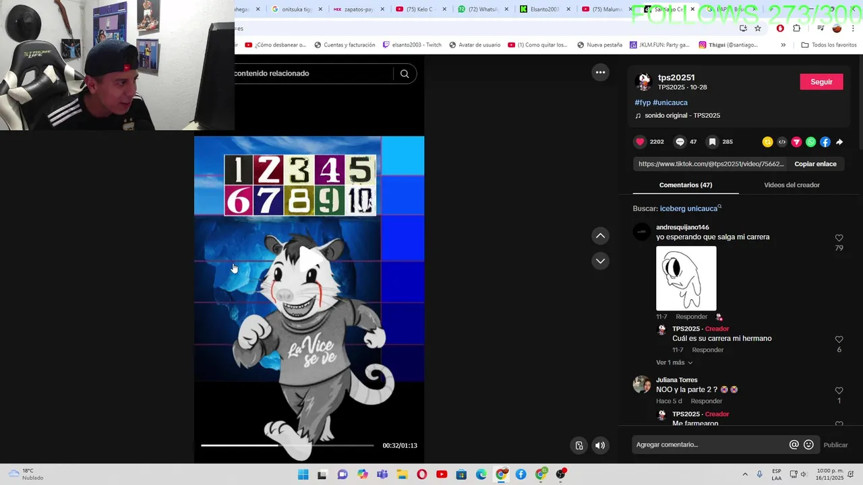This screenshot has width=863, height=485.
Task: Open the media control icon in toolbar
Action: coord(821,28)
